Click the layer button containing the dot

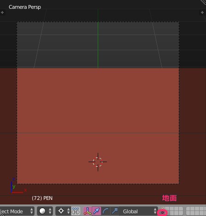162,213
